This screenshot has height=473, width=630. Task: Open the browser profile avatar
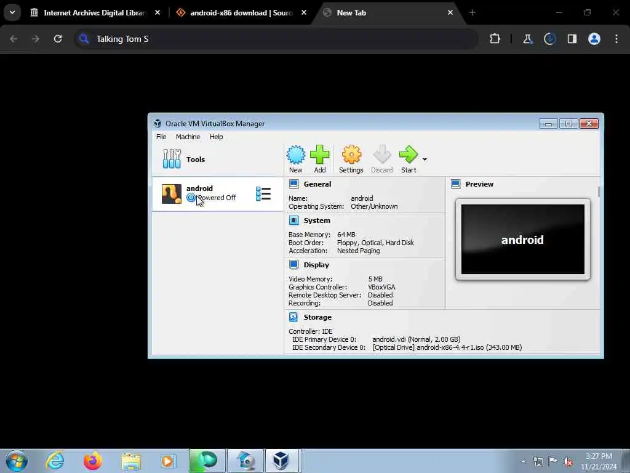594,39
